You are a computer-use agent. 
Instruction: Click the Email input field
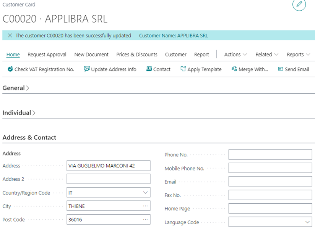point(270,182)
